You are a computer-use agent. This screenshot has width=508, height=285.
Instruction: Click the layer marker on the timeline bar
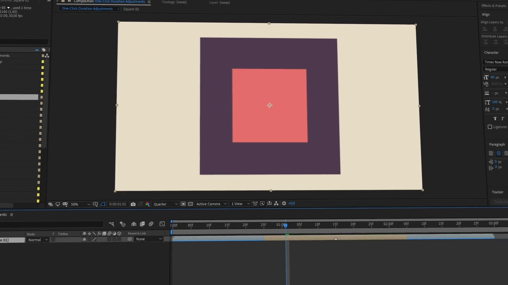336,239
